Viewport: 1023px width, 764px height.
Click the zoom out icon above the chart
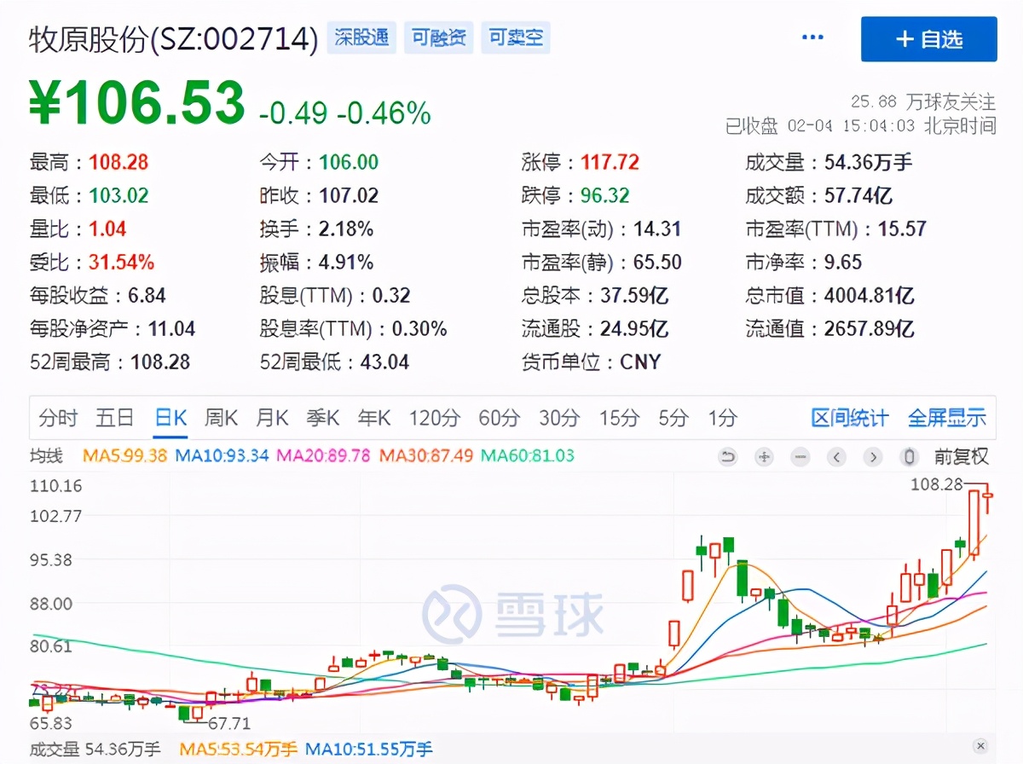coord(800,457)
